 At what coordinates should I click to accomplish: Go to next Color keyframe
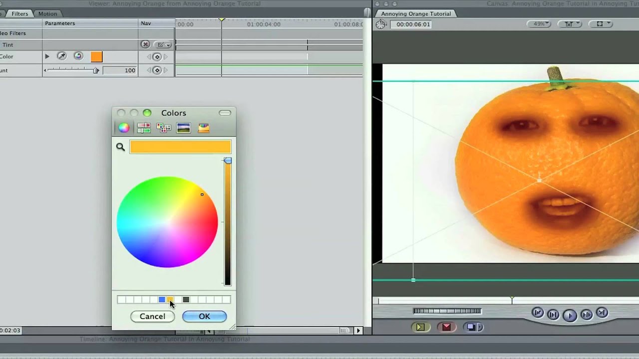[166, 57]
